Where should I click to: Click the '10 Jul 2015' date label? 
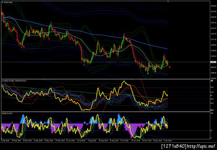(81, 141)
